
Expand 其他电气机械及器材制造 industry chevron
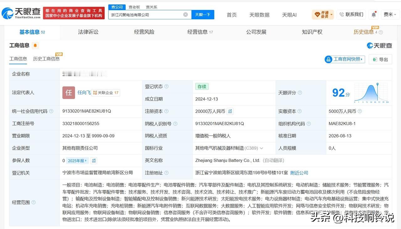click(x=261, y=148)
